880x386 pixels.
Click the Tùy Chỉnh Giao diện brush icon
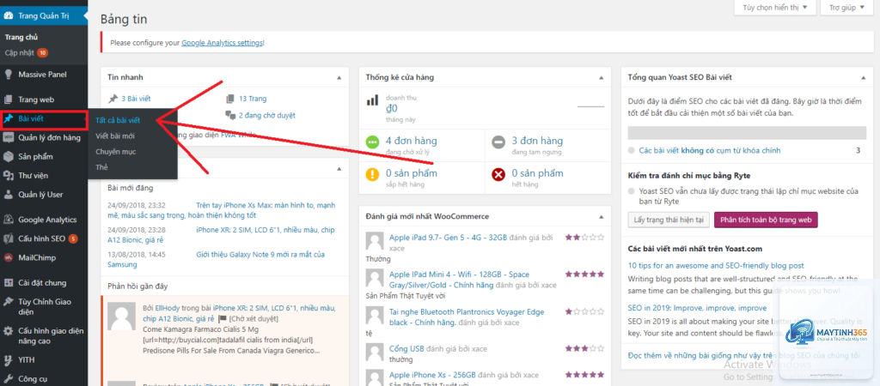(9, 302)
